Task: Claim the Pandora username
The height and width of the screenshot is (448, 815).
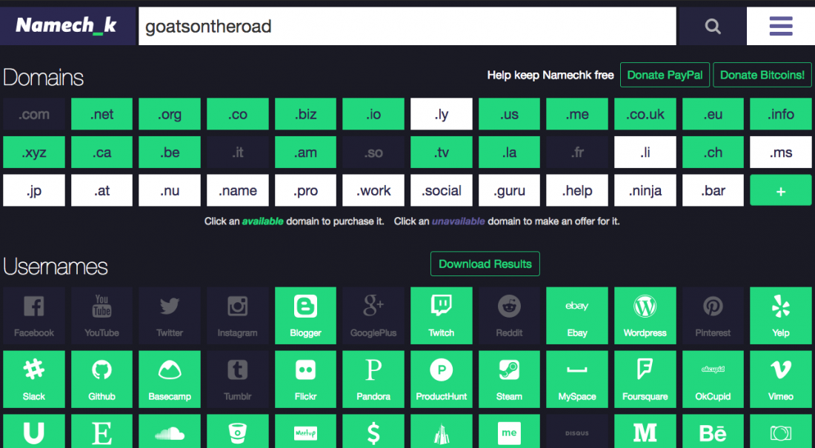Action: tap(373, 379)
